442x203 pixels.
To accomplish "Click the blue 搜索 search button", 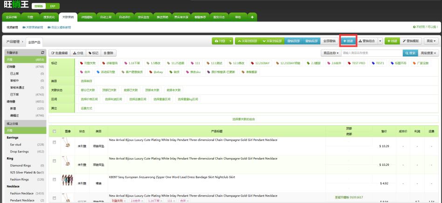I will pyautogui.click(x=410, y=53).
